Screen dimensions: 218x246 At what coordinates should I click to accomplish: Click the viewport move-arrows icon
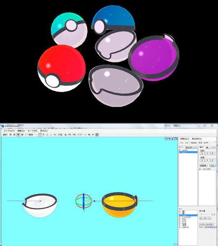pos(166,139)
